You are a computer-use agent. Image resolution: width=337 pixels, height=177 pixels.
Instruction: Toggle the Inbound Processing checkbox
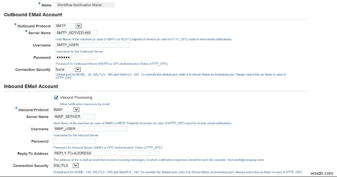point(56,97)
